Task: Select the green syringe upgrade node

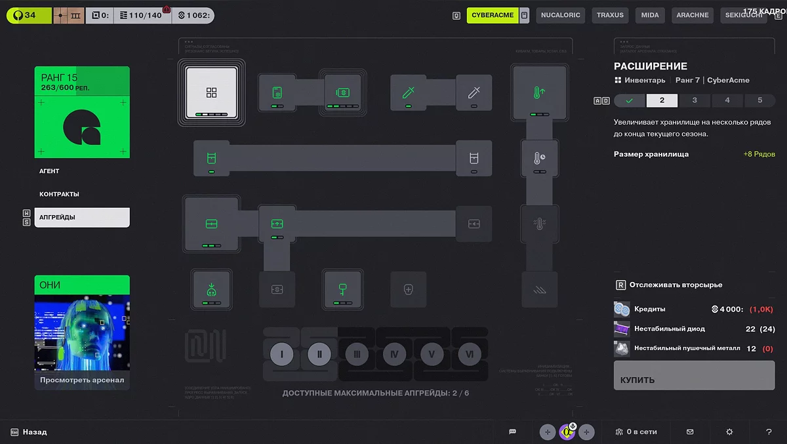Action: [x=409, y=92]
